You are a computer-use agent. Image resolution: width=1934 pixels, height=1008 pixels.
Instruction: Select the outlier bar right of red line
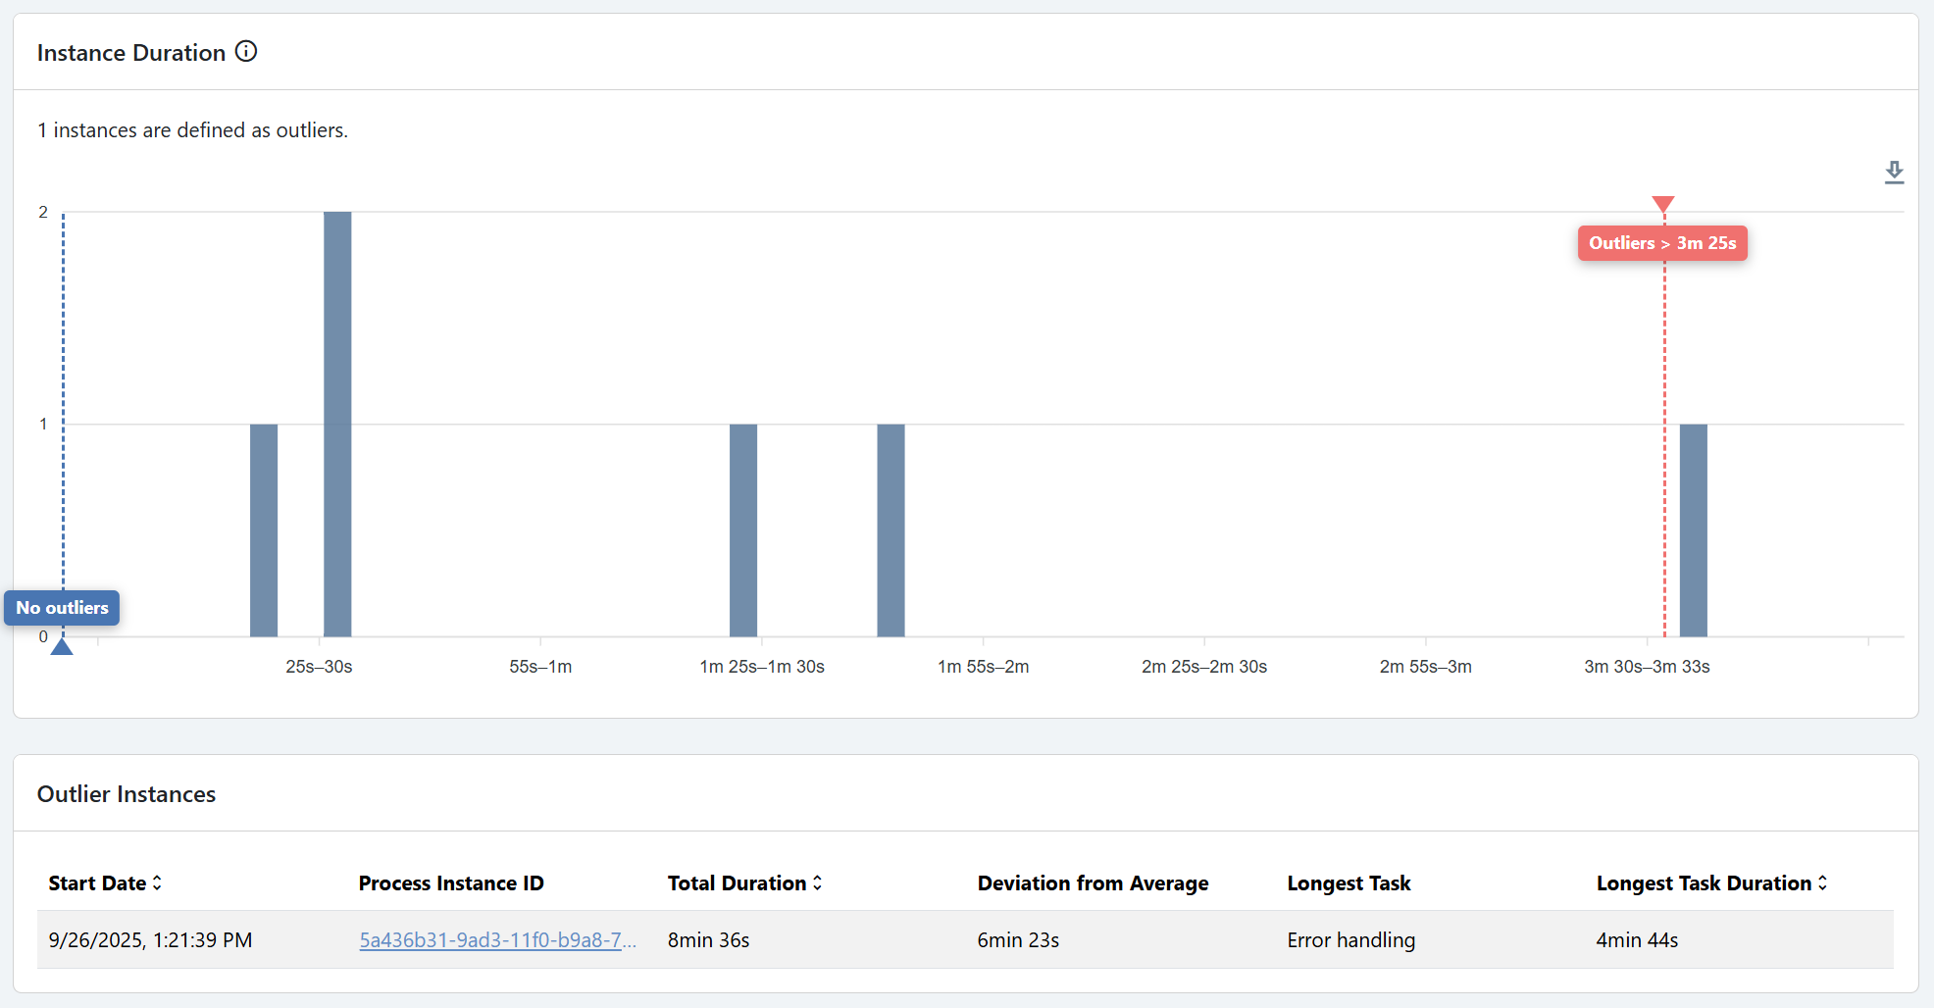(x=1693, y=529)
